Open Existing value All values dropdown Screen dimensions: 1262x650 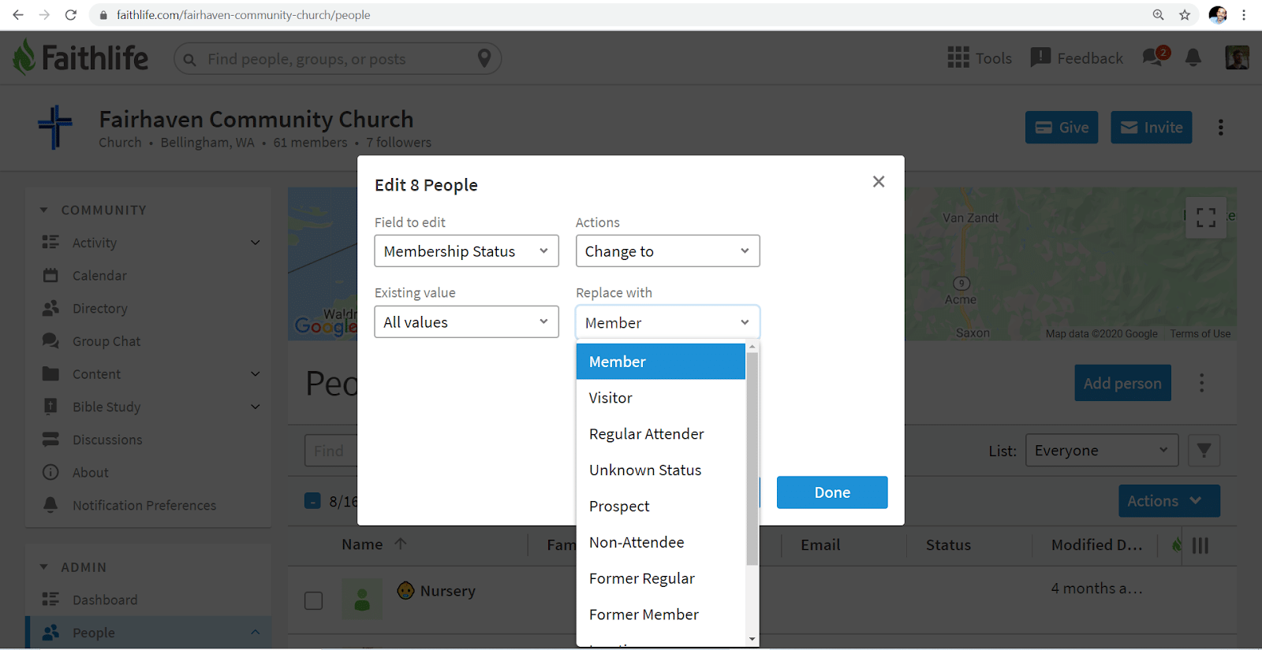click(x=466, y=322)
